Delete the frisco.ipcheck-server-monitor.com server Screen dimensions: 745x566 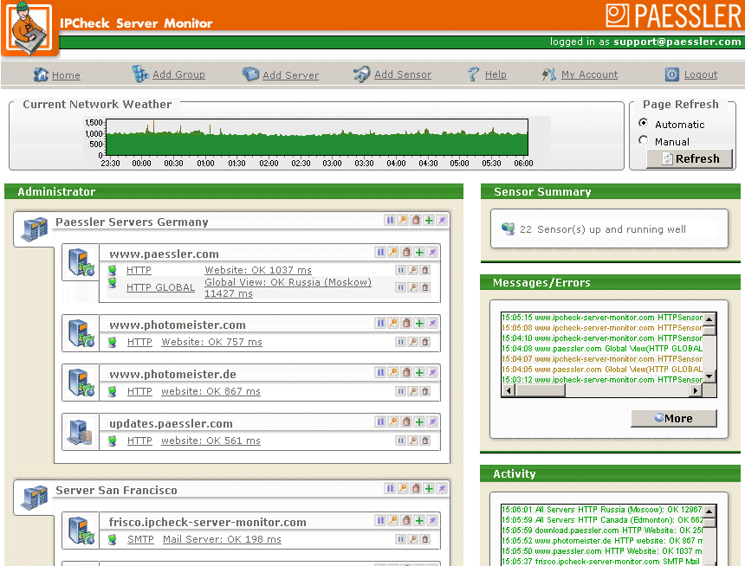click(x=406, y=520)
